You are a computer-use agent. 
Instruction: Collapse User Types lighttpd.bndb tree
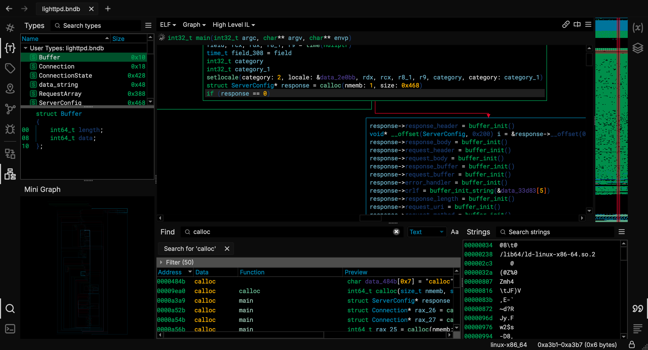pos(26,48)
